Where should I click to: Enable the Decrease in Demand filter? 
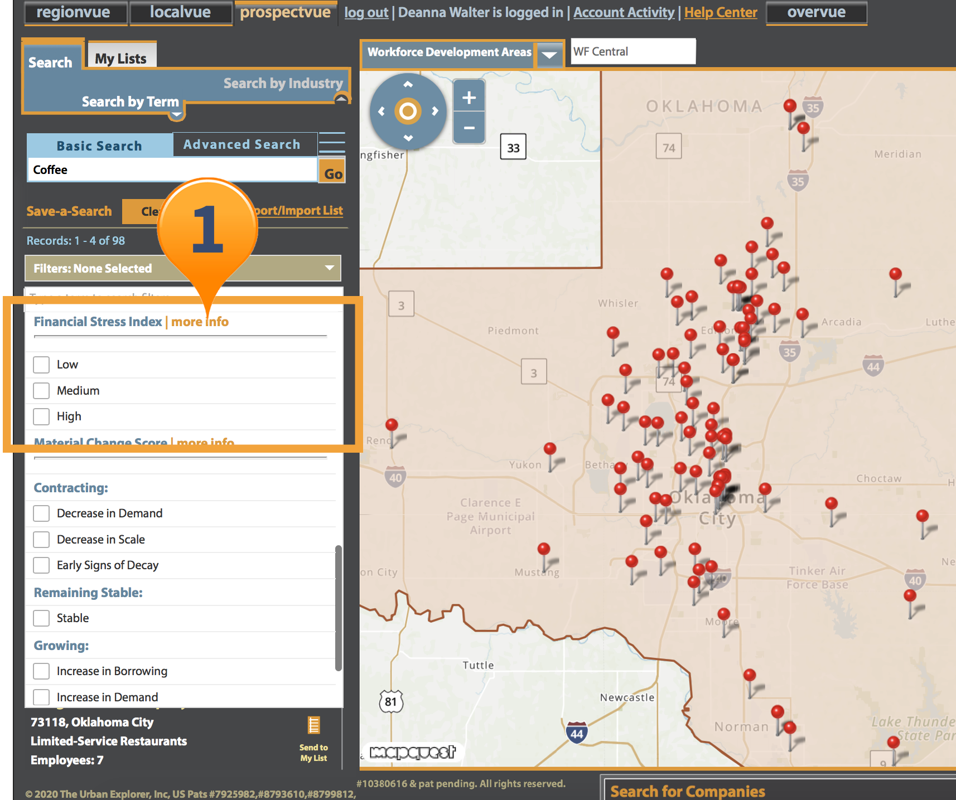click(x=41, y=513)
